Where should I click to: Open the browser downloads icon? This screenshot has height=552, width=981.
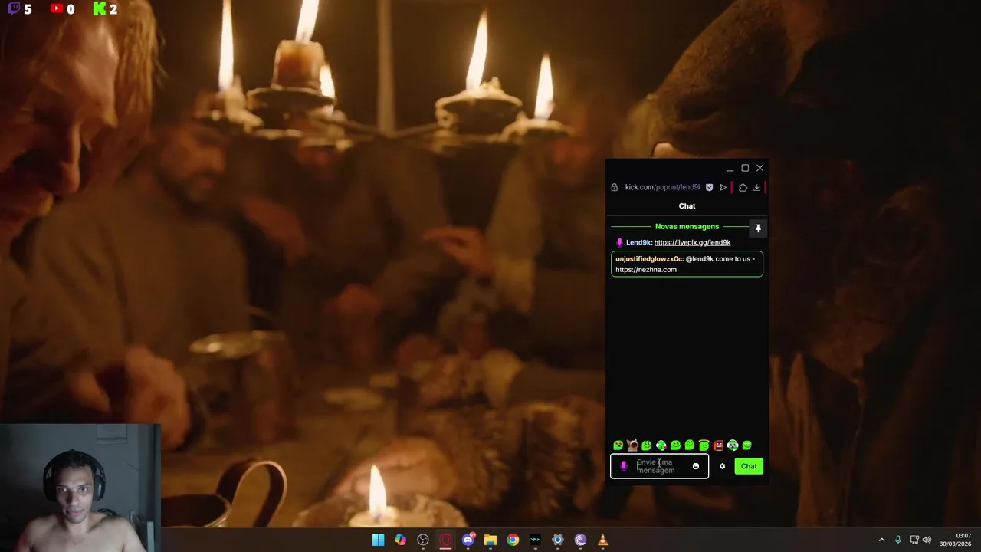756,187
